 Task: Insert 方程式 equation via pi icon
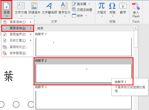pyautogui.click(x=101, y=6)
